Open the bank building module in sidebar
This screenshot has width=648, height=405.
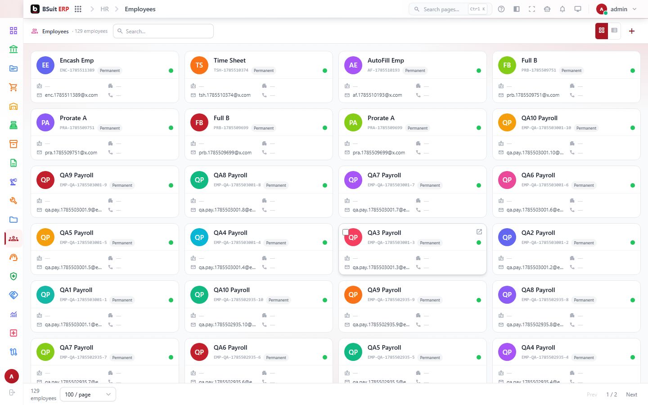point(13,49)
